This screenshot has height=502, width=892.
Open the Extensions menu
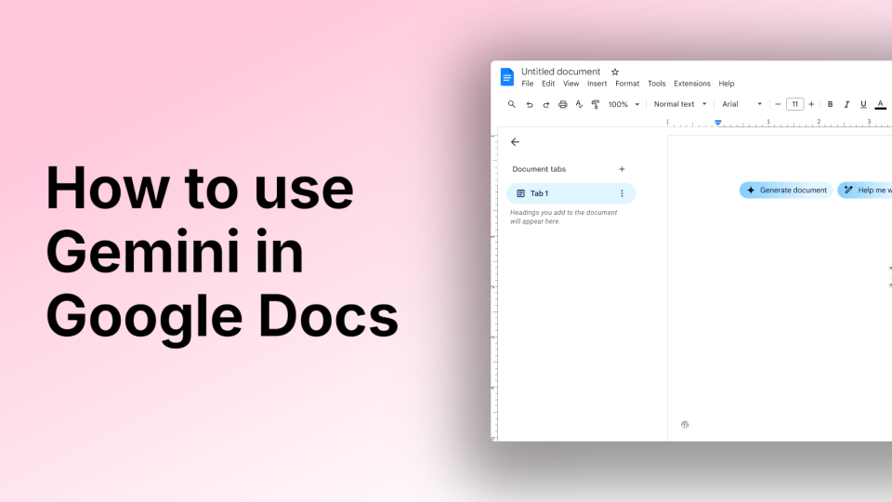tap(691, 84)
